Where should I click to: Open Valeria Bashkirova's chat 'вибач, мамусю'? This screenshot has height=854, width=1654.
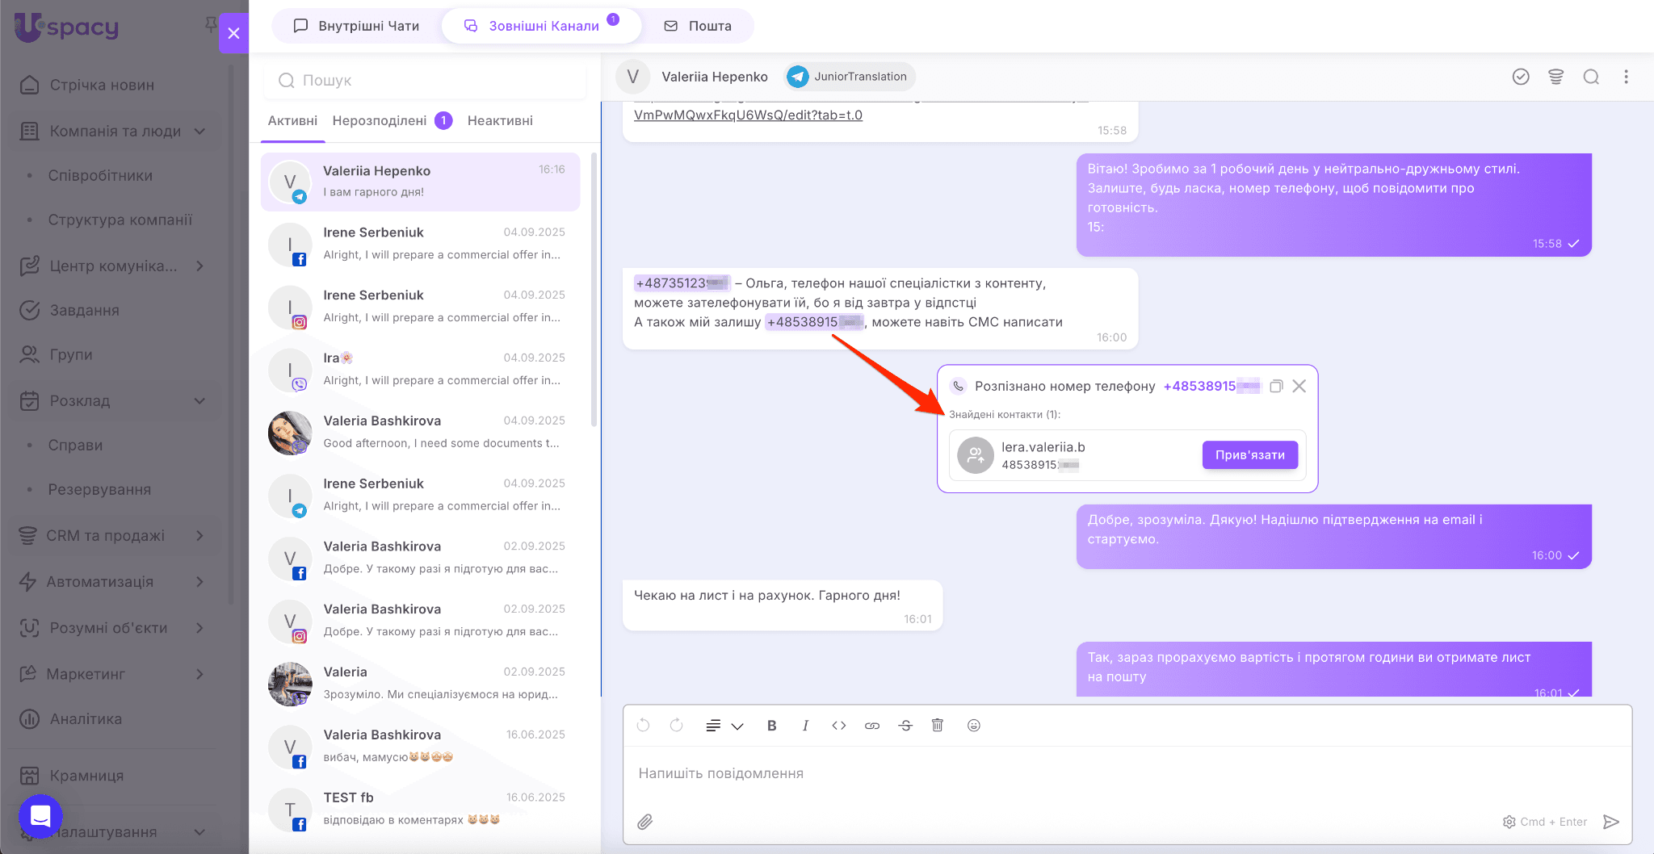(x=420, y=747)
